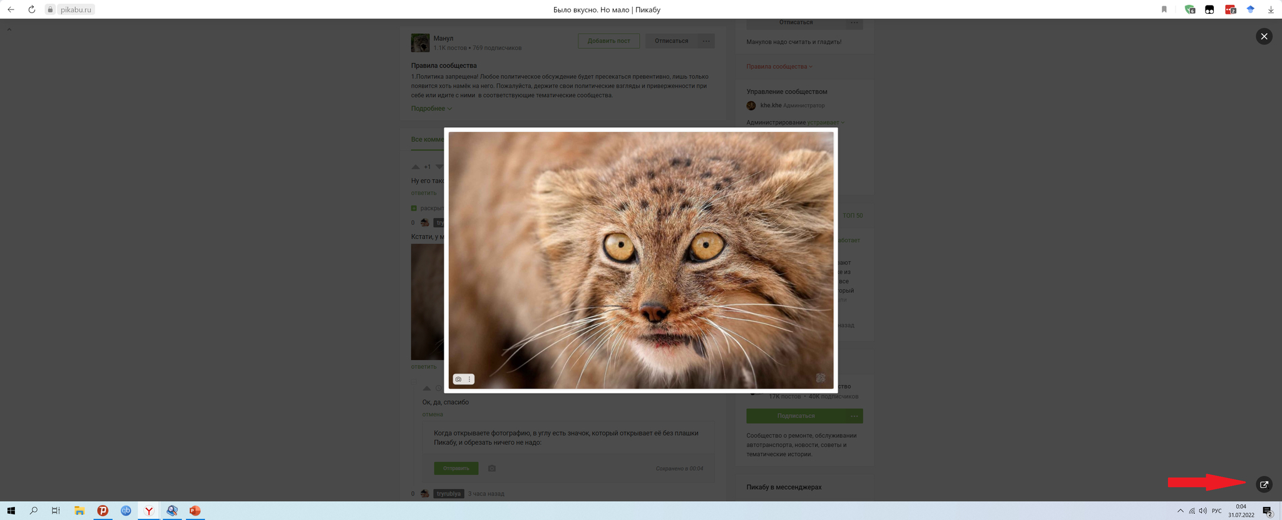Close the image lightbox with the X
1282x520 pixels.
1264,36
